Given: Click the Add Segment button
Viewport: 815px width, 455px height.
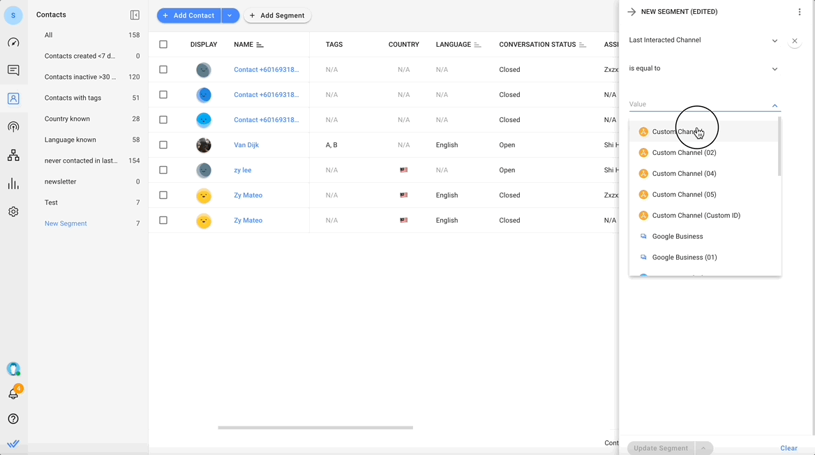Looking at the screenshot, I should pyautogui.click(x=277, y=15).
